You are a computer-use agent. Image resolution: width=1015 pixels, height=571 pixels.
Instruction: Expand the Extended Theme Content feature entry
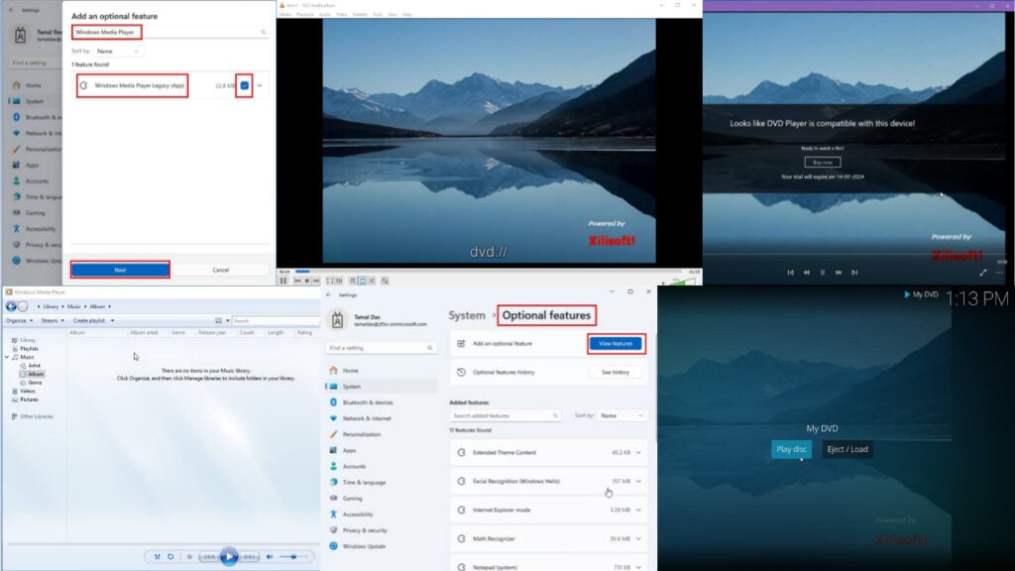tap(638, 453)
